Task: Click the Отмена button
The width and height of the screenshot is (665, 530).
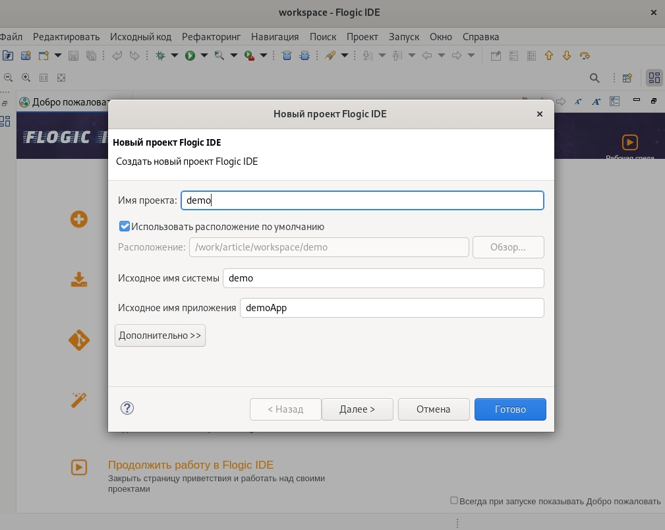Action: (x=434, y=409)
